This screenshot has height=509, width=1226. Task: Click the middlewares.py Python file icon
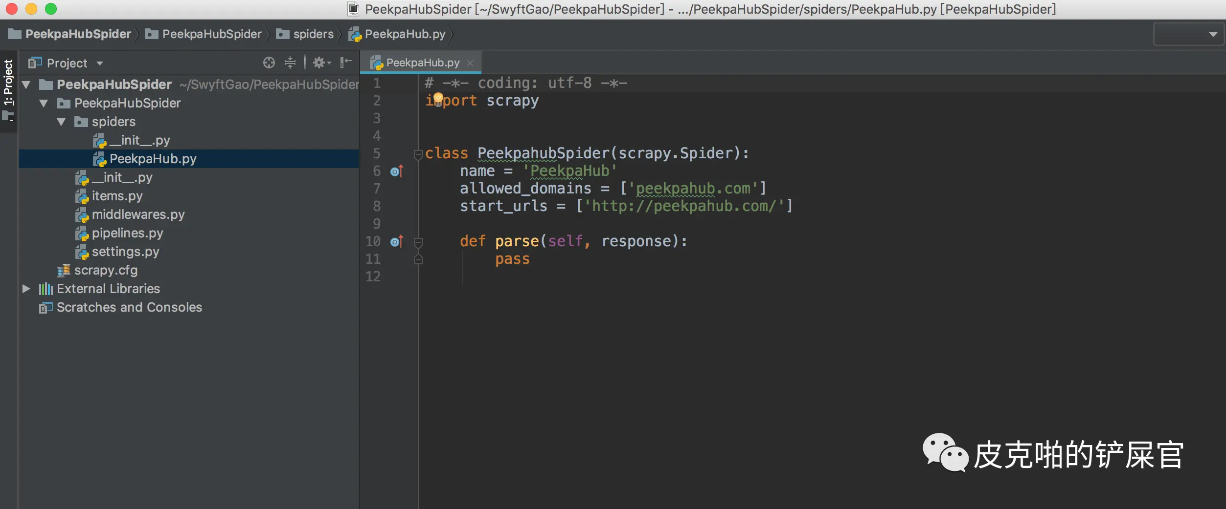82,215
